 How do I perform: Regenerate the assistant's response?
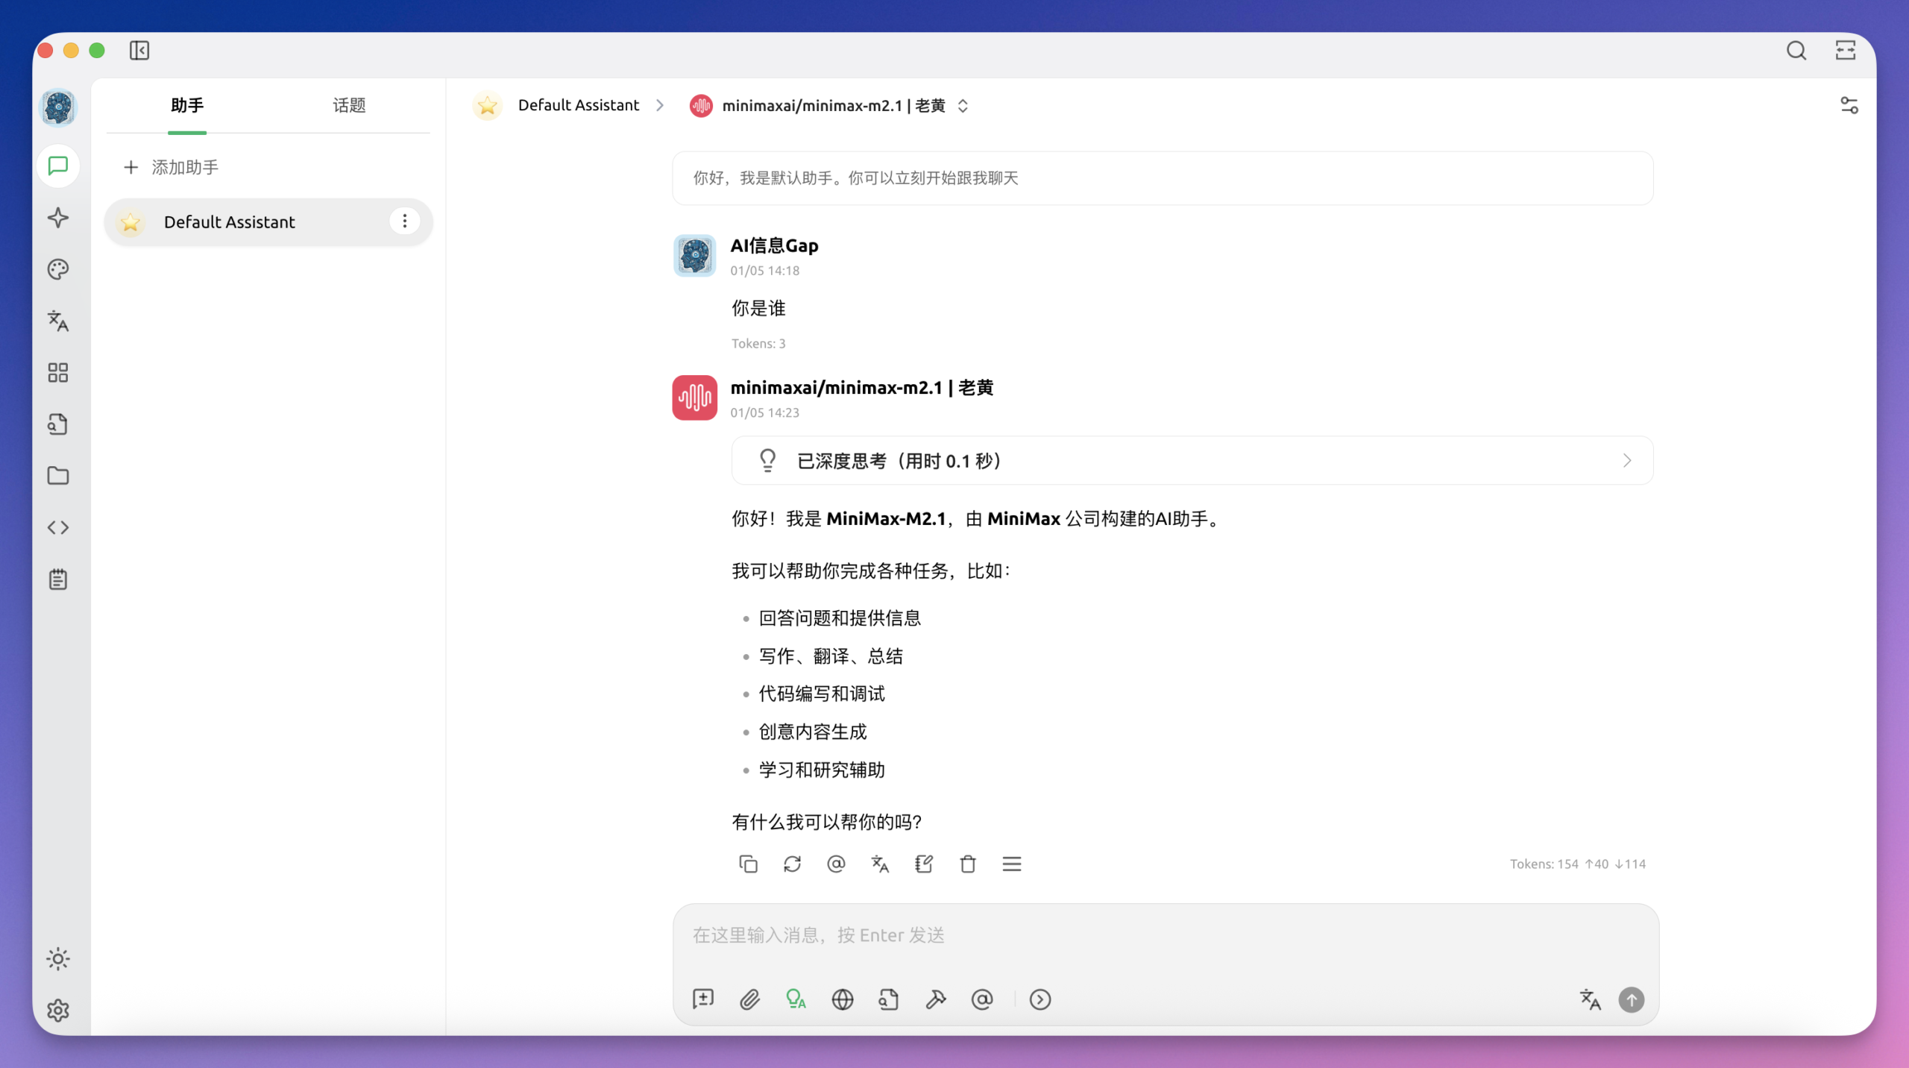(792, 864)
